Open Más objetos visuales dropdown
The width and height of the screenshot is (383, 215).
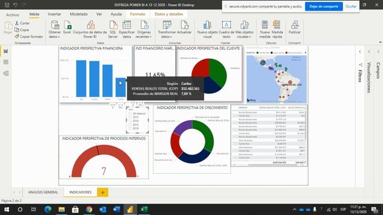pos(244,29)
